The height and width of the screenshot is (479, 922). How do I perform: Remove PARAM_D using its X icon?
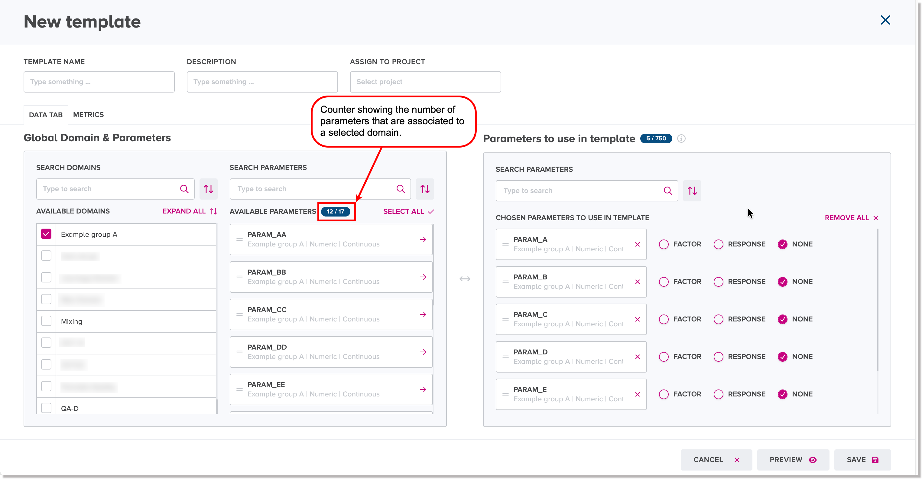click(637, 357)
